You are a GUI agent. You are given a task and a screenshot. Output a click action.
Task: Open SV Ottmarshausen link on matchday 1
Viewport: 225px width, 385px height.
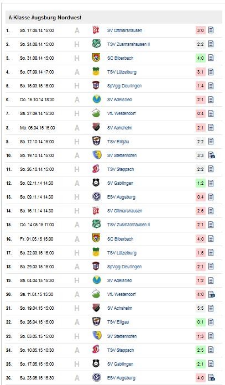[124, 30]
